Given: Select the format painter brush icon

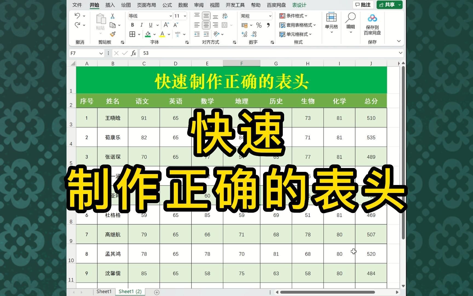Looking at the screenshot, I should click(112, 34).
